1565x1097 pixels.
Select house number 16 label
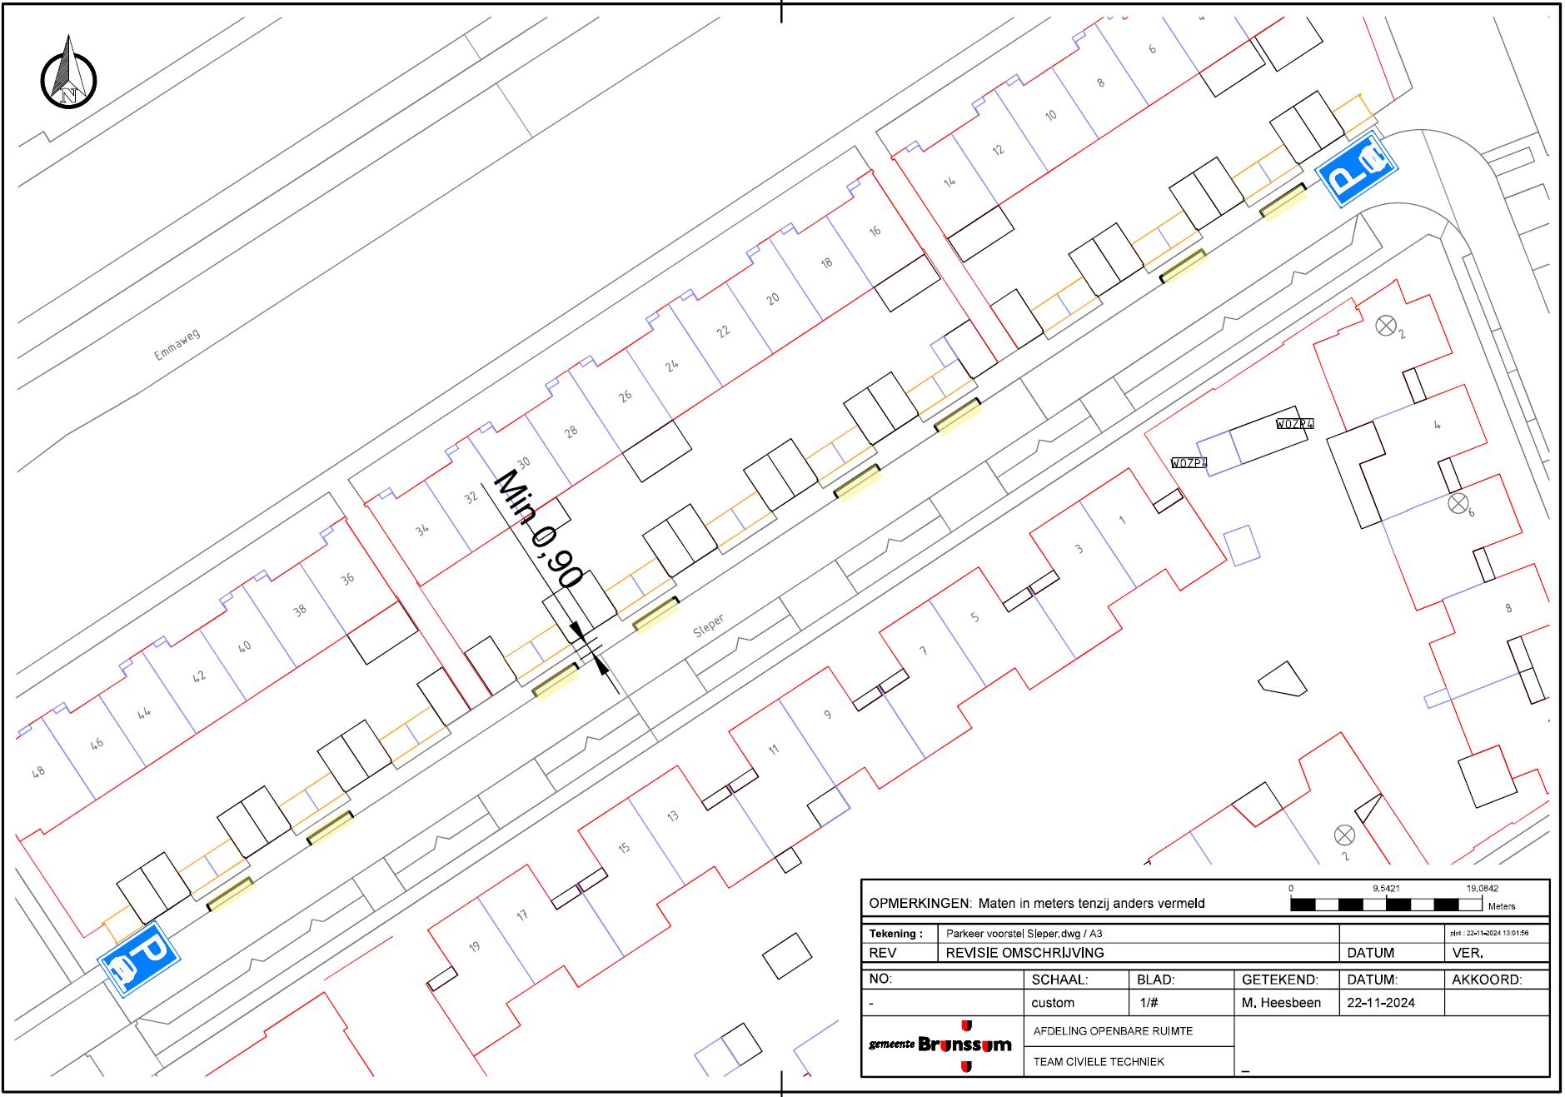click(875, 231)
